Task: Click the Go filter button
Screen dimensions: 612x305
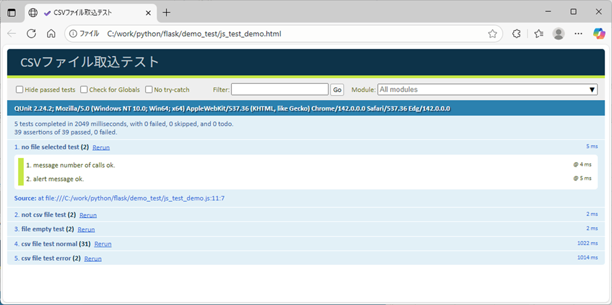Action: click(x=337, y=90)
